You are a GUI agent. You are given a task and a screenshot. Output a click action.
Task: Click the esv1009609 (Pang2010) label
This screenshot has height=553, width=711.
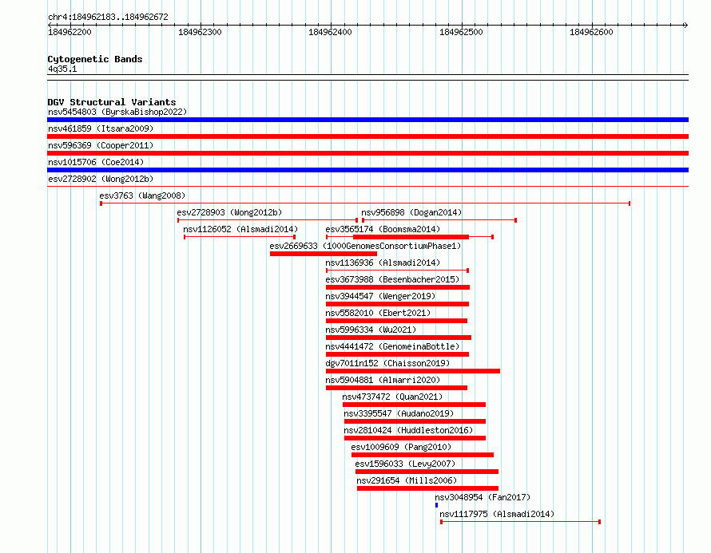401,447
